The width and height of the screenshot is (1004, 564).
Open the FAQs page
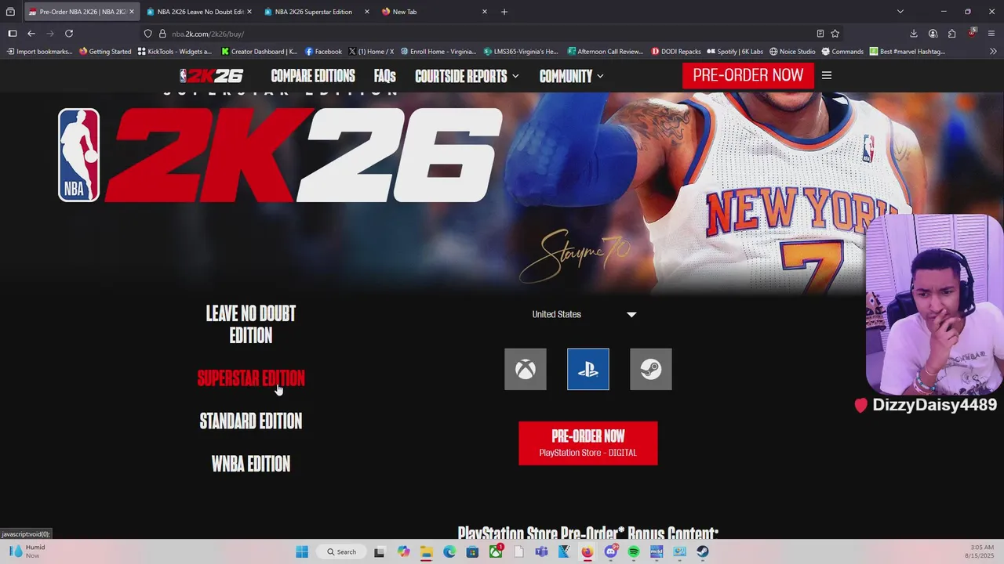384,76
